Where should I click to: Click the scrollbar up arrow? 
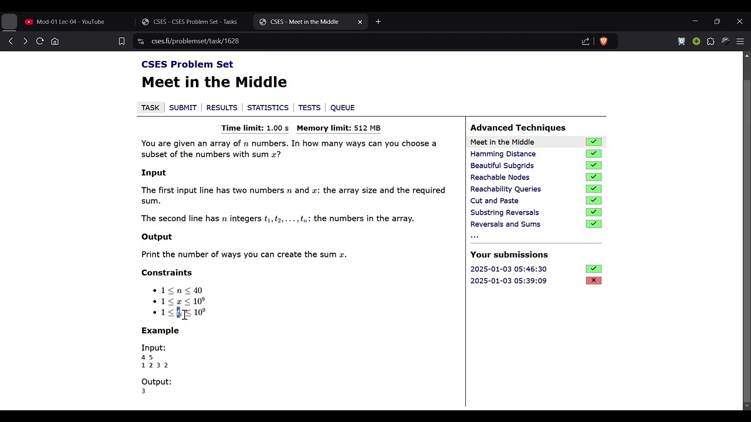click(746, 56)
